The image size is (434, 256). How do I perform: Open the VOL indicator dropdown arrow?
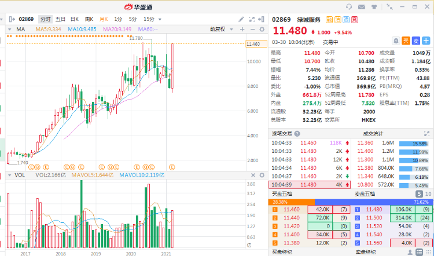coord(10,174)
